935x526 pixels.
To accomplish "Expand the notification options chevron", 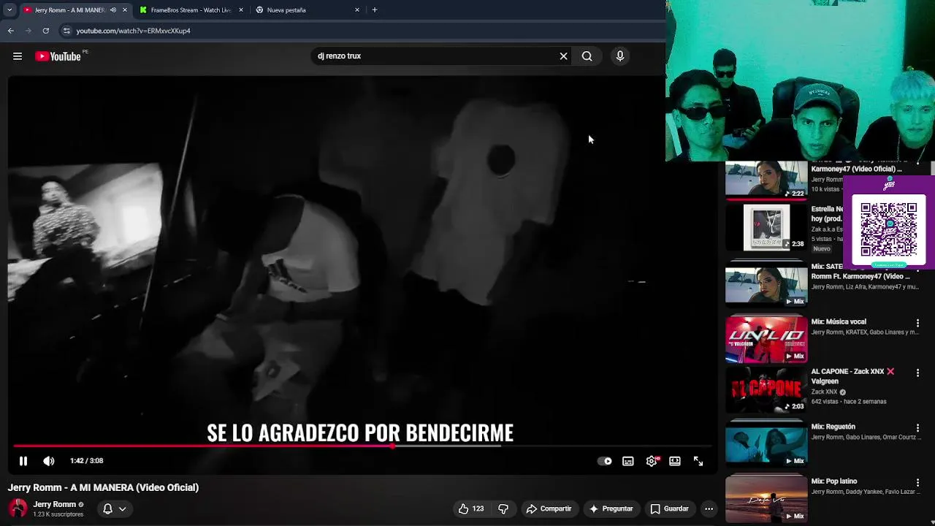I will pos(123,508).
